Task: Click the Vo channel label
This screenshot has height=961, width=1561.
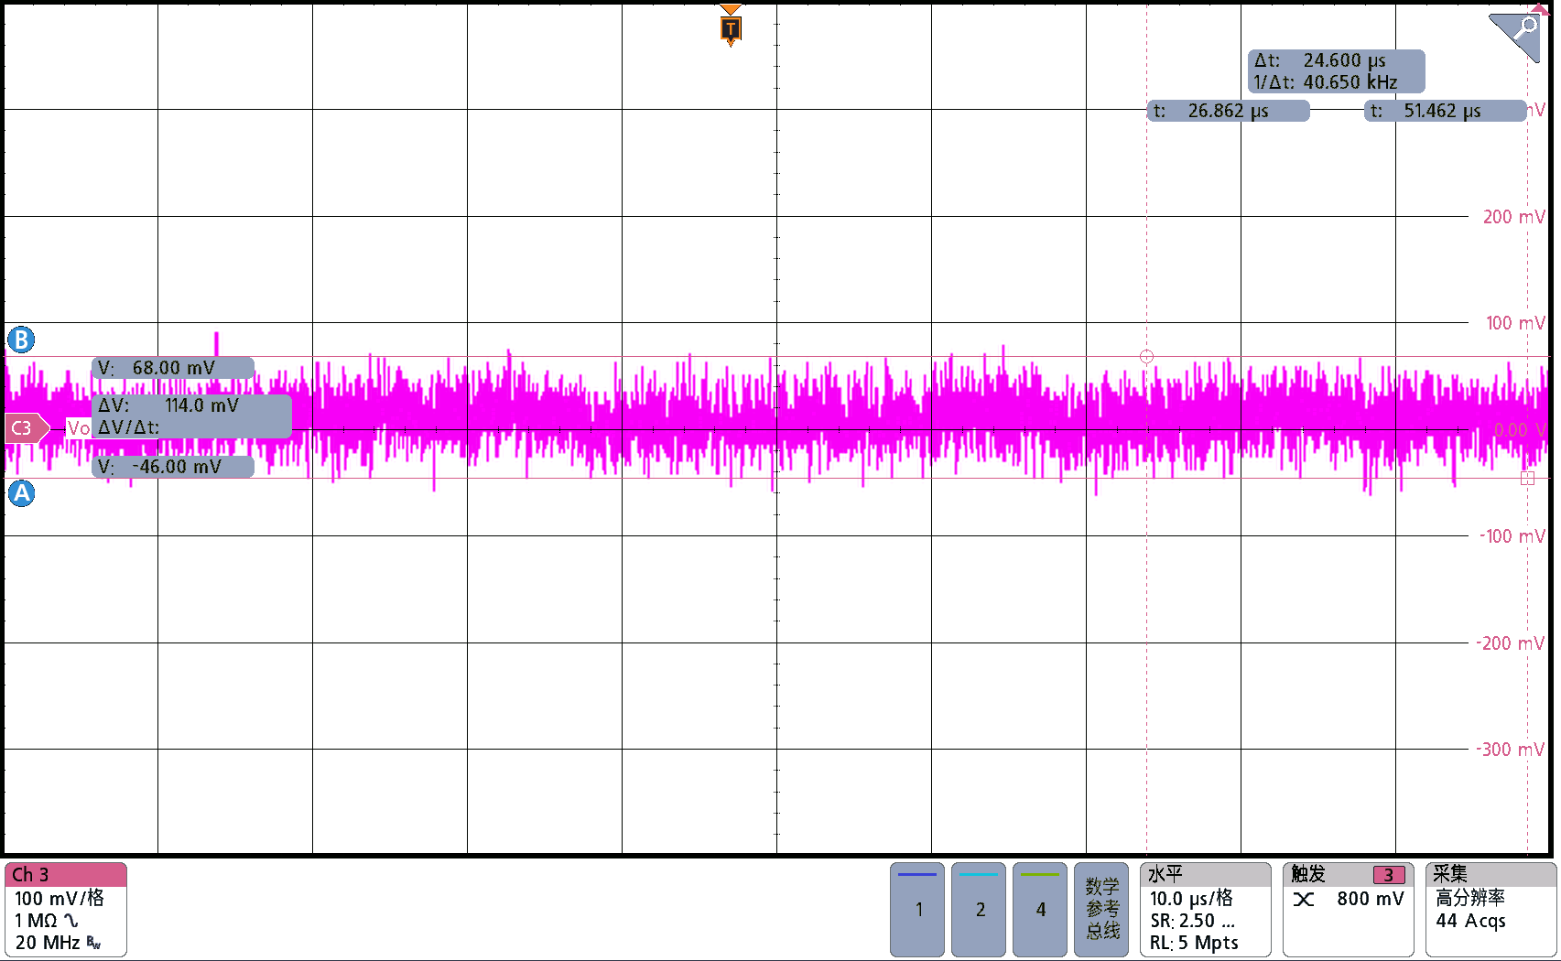Action: tap(79, 428)
